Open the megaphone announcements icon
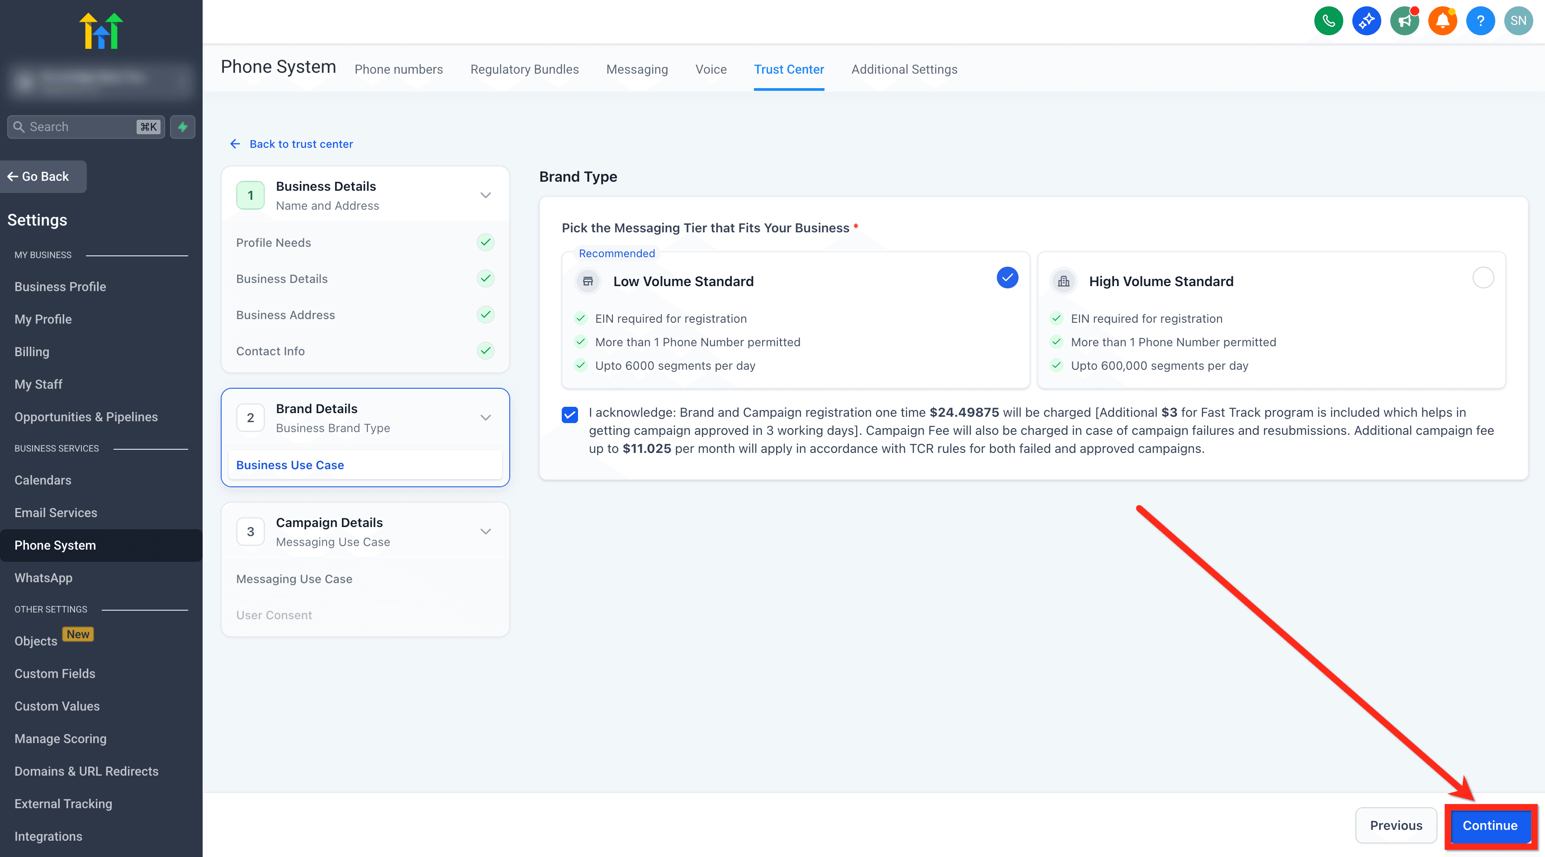The image size is (1545, 857). point(1405,21)
